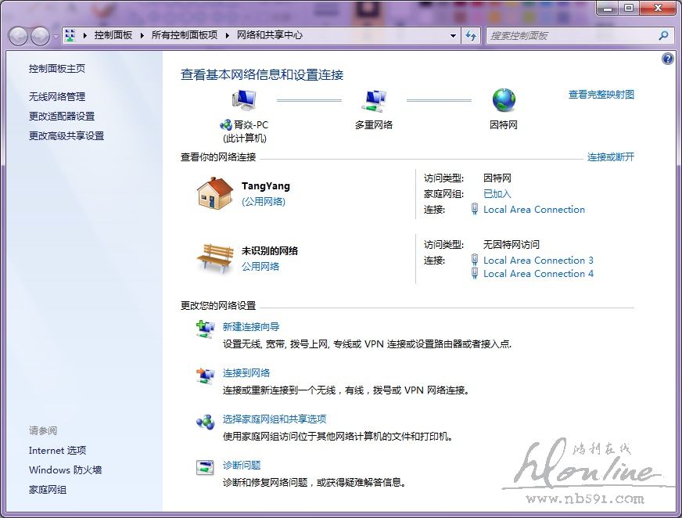Click the 连接到网络 icon
The image size is (682, 518).
coord(205,376)
